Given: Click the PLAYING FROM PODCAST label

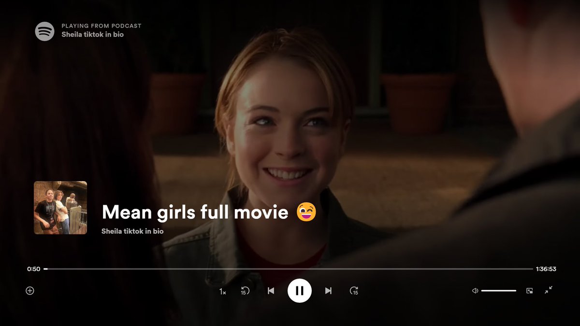Looking at the screenshot, I should (101, 26).
